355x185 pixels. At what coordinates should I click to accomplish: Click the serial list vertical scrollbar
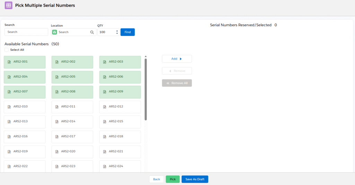pos(146,89)
